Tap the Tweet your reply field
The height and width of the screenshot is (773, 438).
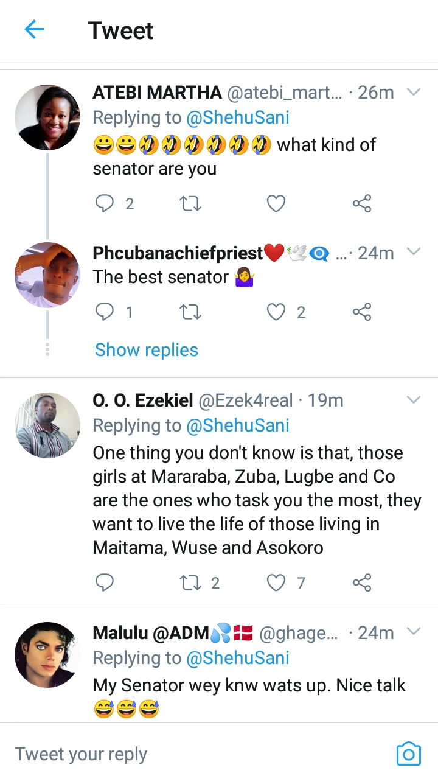tap(182, 754)
